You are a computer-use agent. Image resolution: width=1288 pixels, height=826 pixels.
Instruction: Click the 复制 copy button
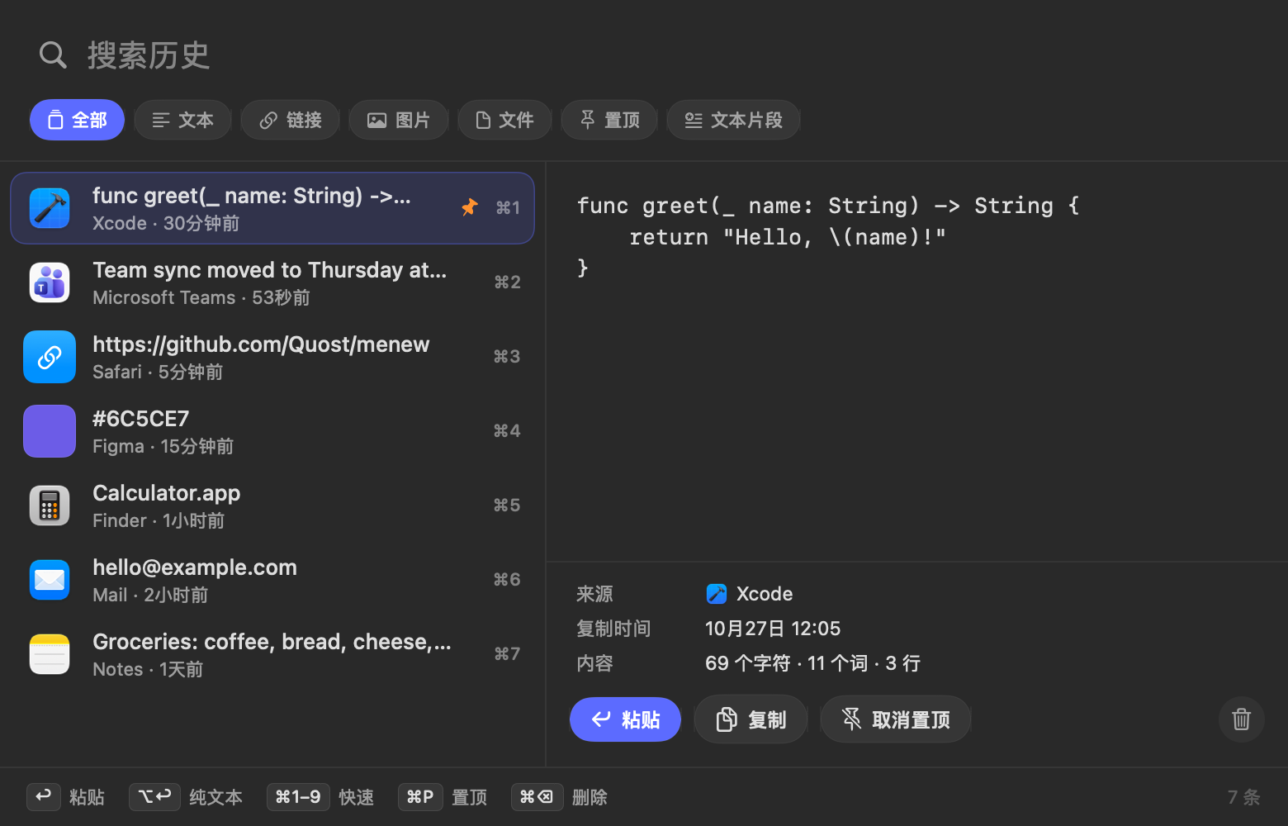click(x=751, y=719)
